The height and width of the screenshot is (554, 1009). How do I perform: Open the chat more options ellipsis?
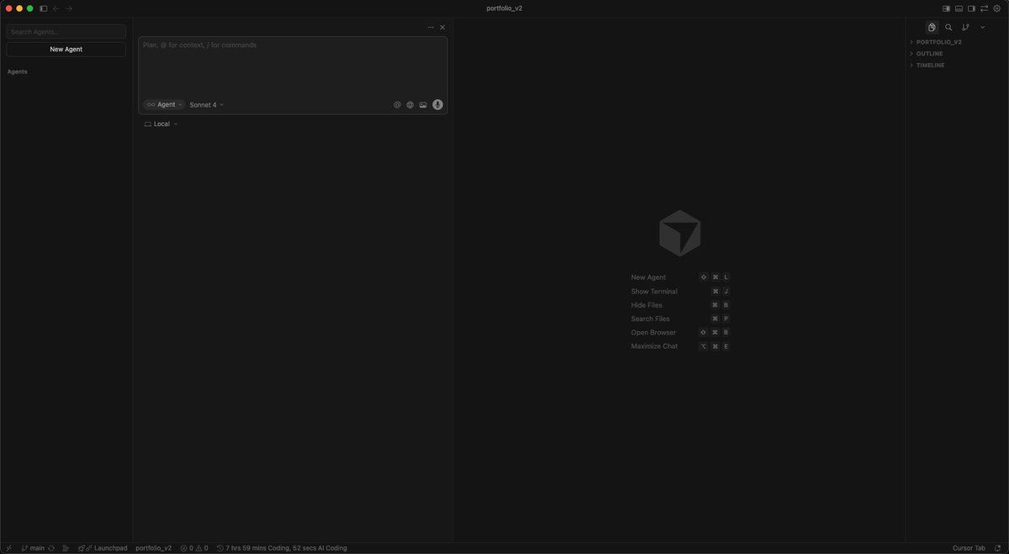tap(431, 28)
